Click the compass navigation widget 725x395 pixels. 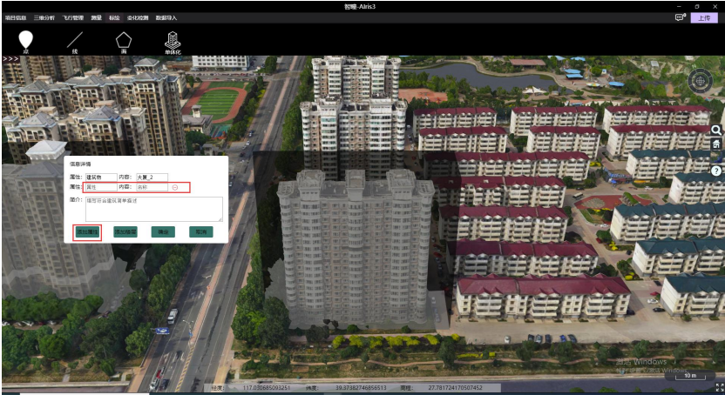click(700, 81)
